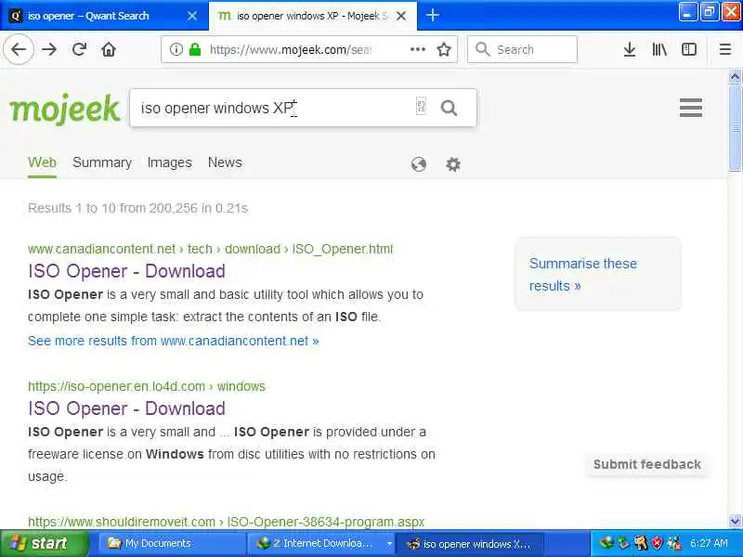Viewport: 743px width, 557px height.
Task: Click the scrollbar up arrow
Action: [735, 76]
